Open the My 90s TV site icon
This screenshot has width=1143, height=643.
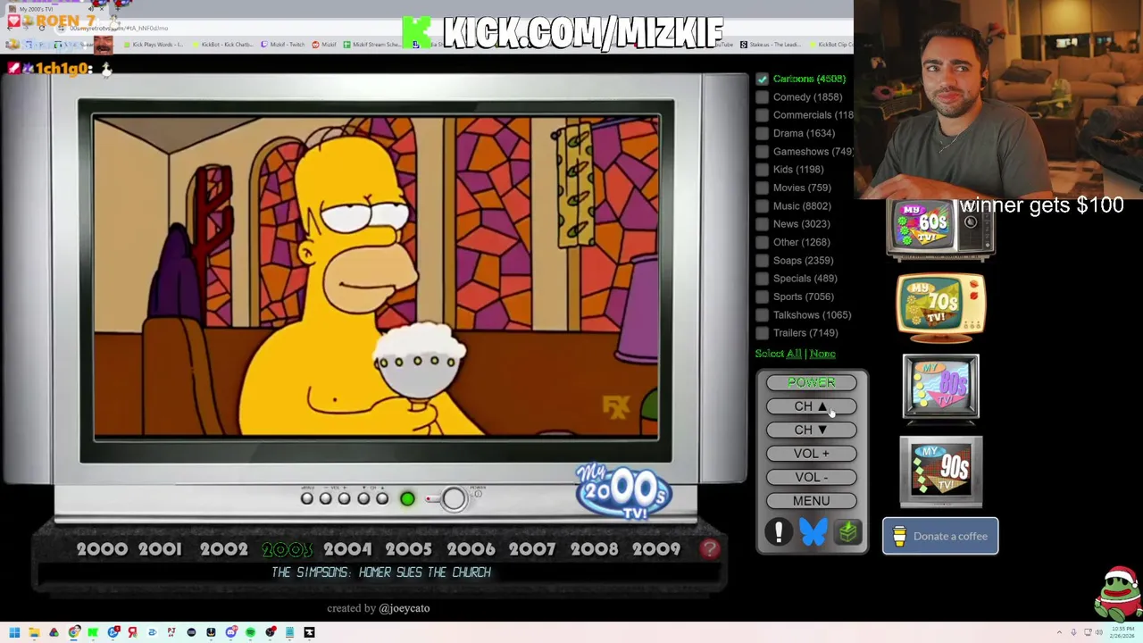point(941,472)
